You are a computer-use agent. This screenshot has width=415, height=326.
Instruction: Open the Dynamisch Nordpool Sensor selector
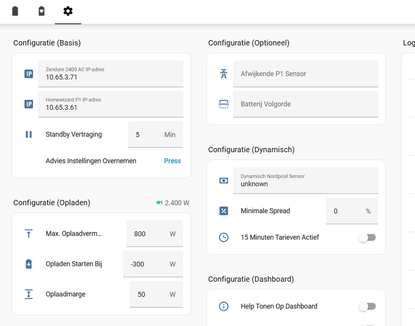[x=305, y=180]
